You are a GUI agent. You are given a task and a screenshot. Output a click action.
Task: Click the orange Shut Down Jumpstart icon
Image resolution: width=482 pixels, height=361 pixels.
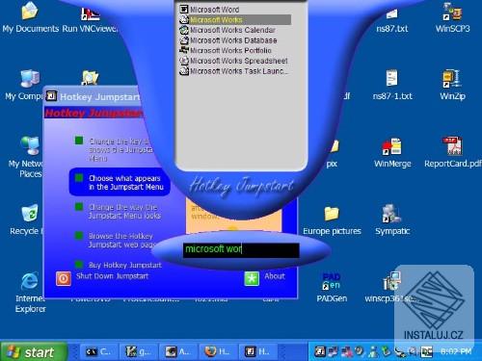tap(64, 278)
